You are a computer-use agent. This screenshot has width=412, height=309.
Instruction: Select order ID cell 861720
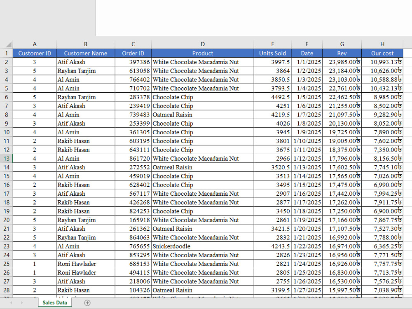(x=133, y=159)
